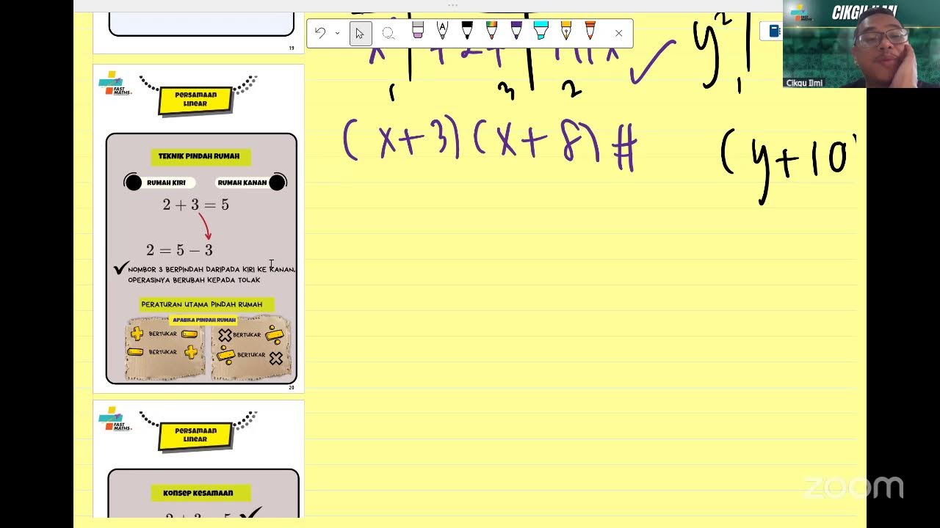
Task: Pick the eraser tool
Action: pos(418,30)
